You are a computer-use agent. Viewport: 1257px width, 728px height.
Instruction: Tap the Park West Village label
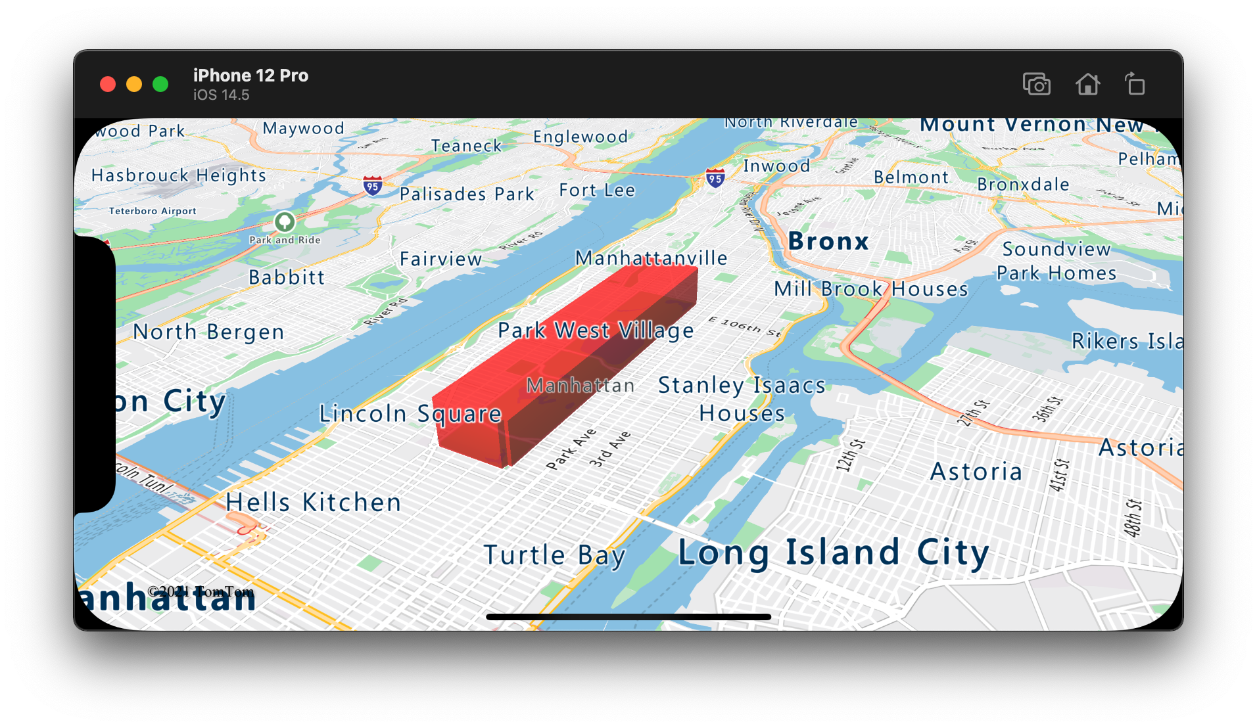click(x=596, y=330)
